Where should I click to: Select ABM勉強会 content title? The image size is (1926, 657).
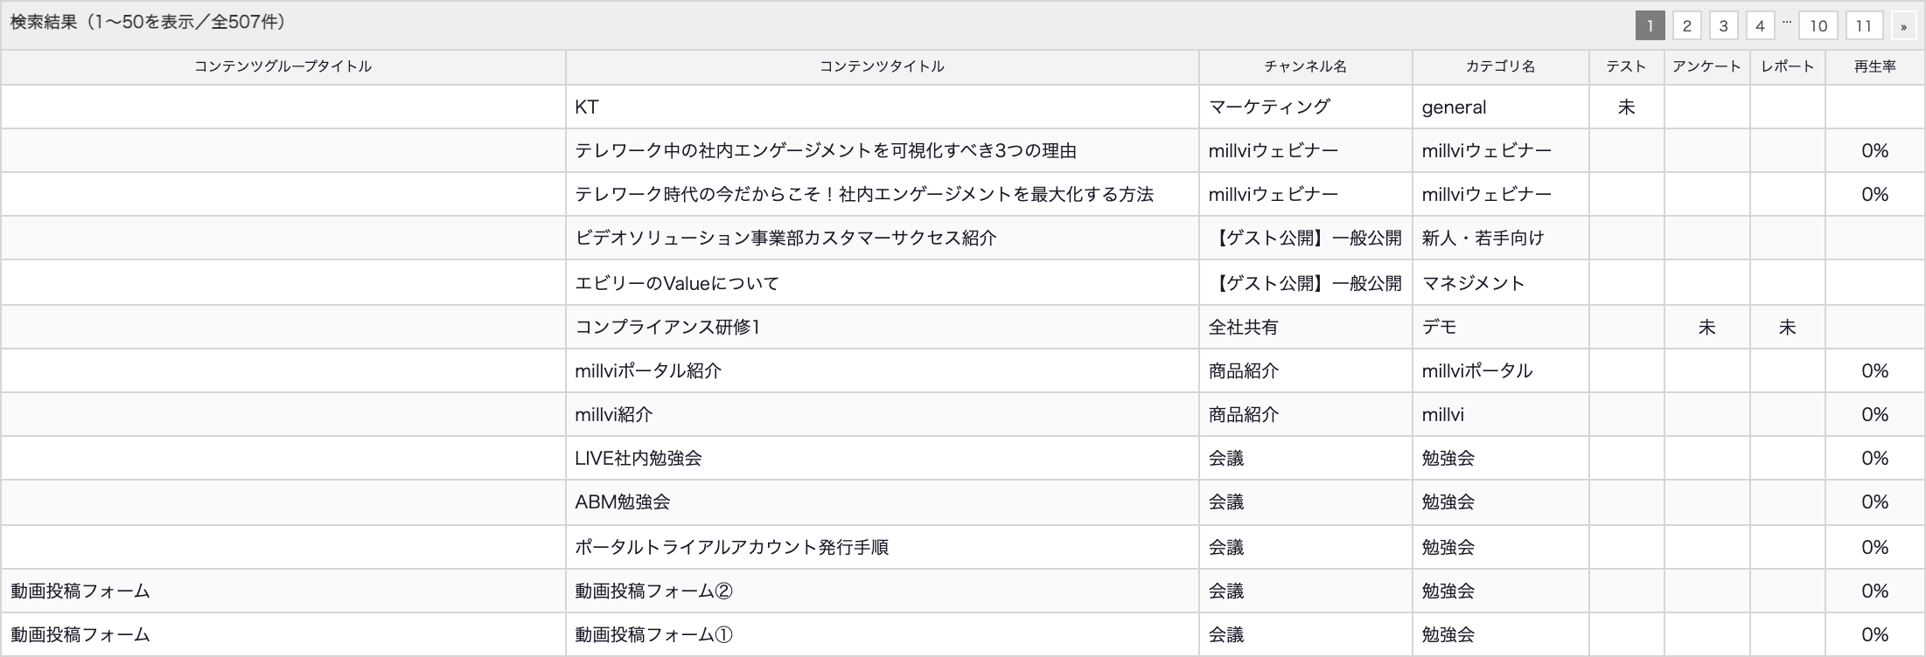[623, 501]
